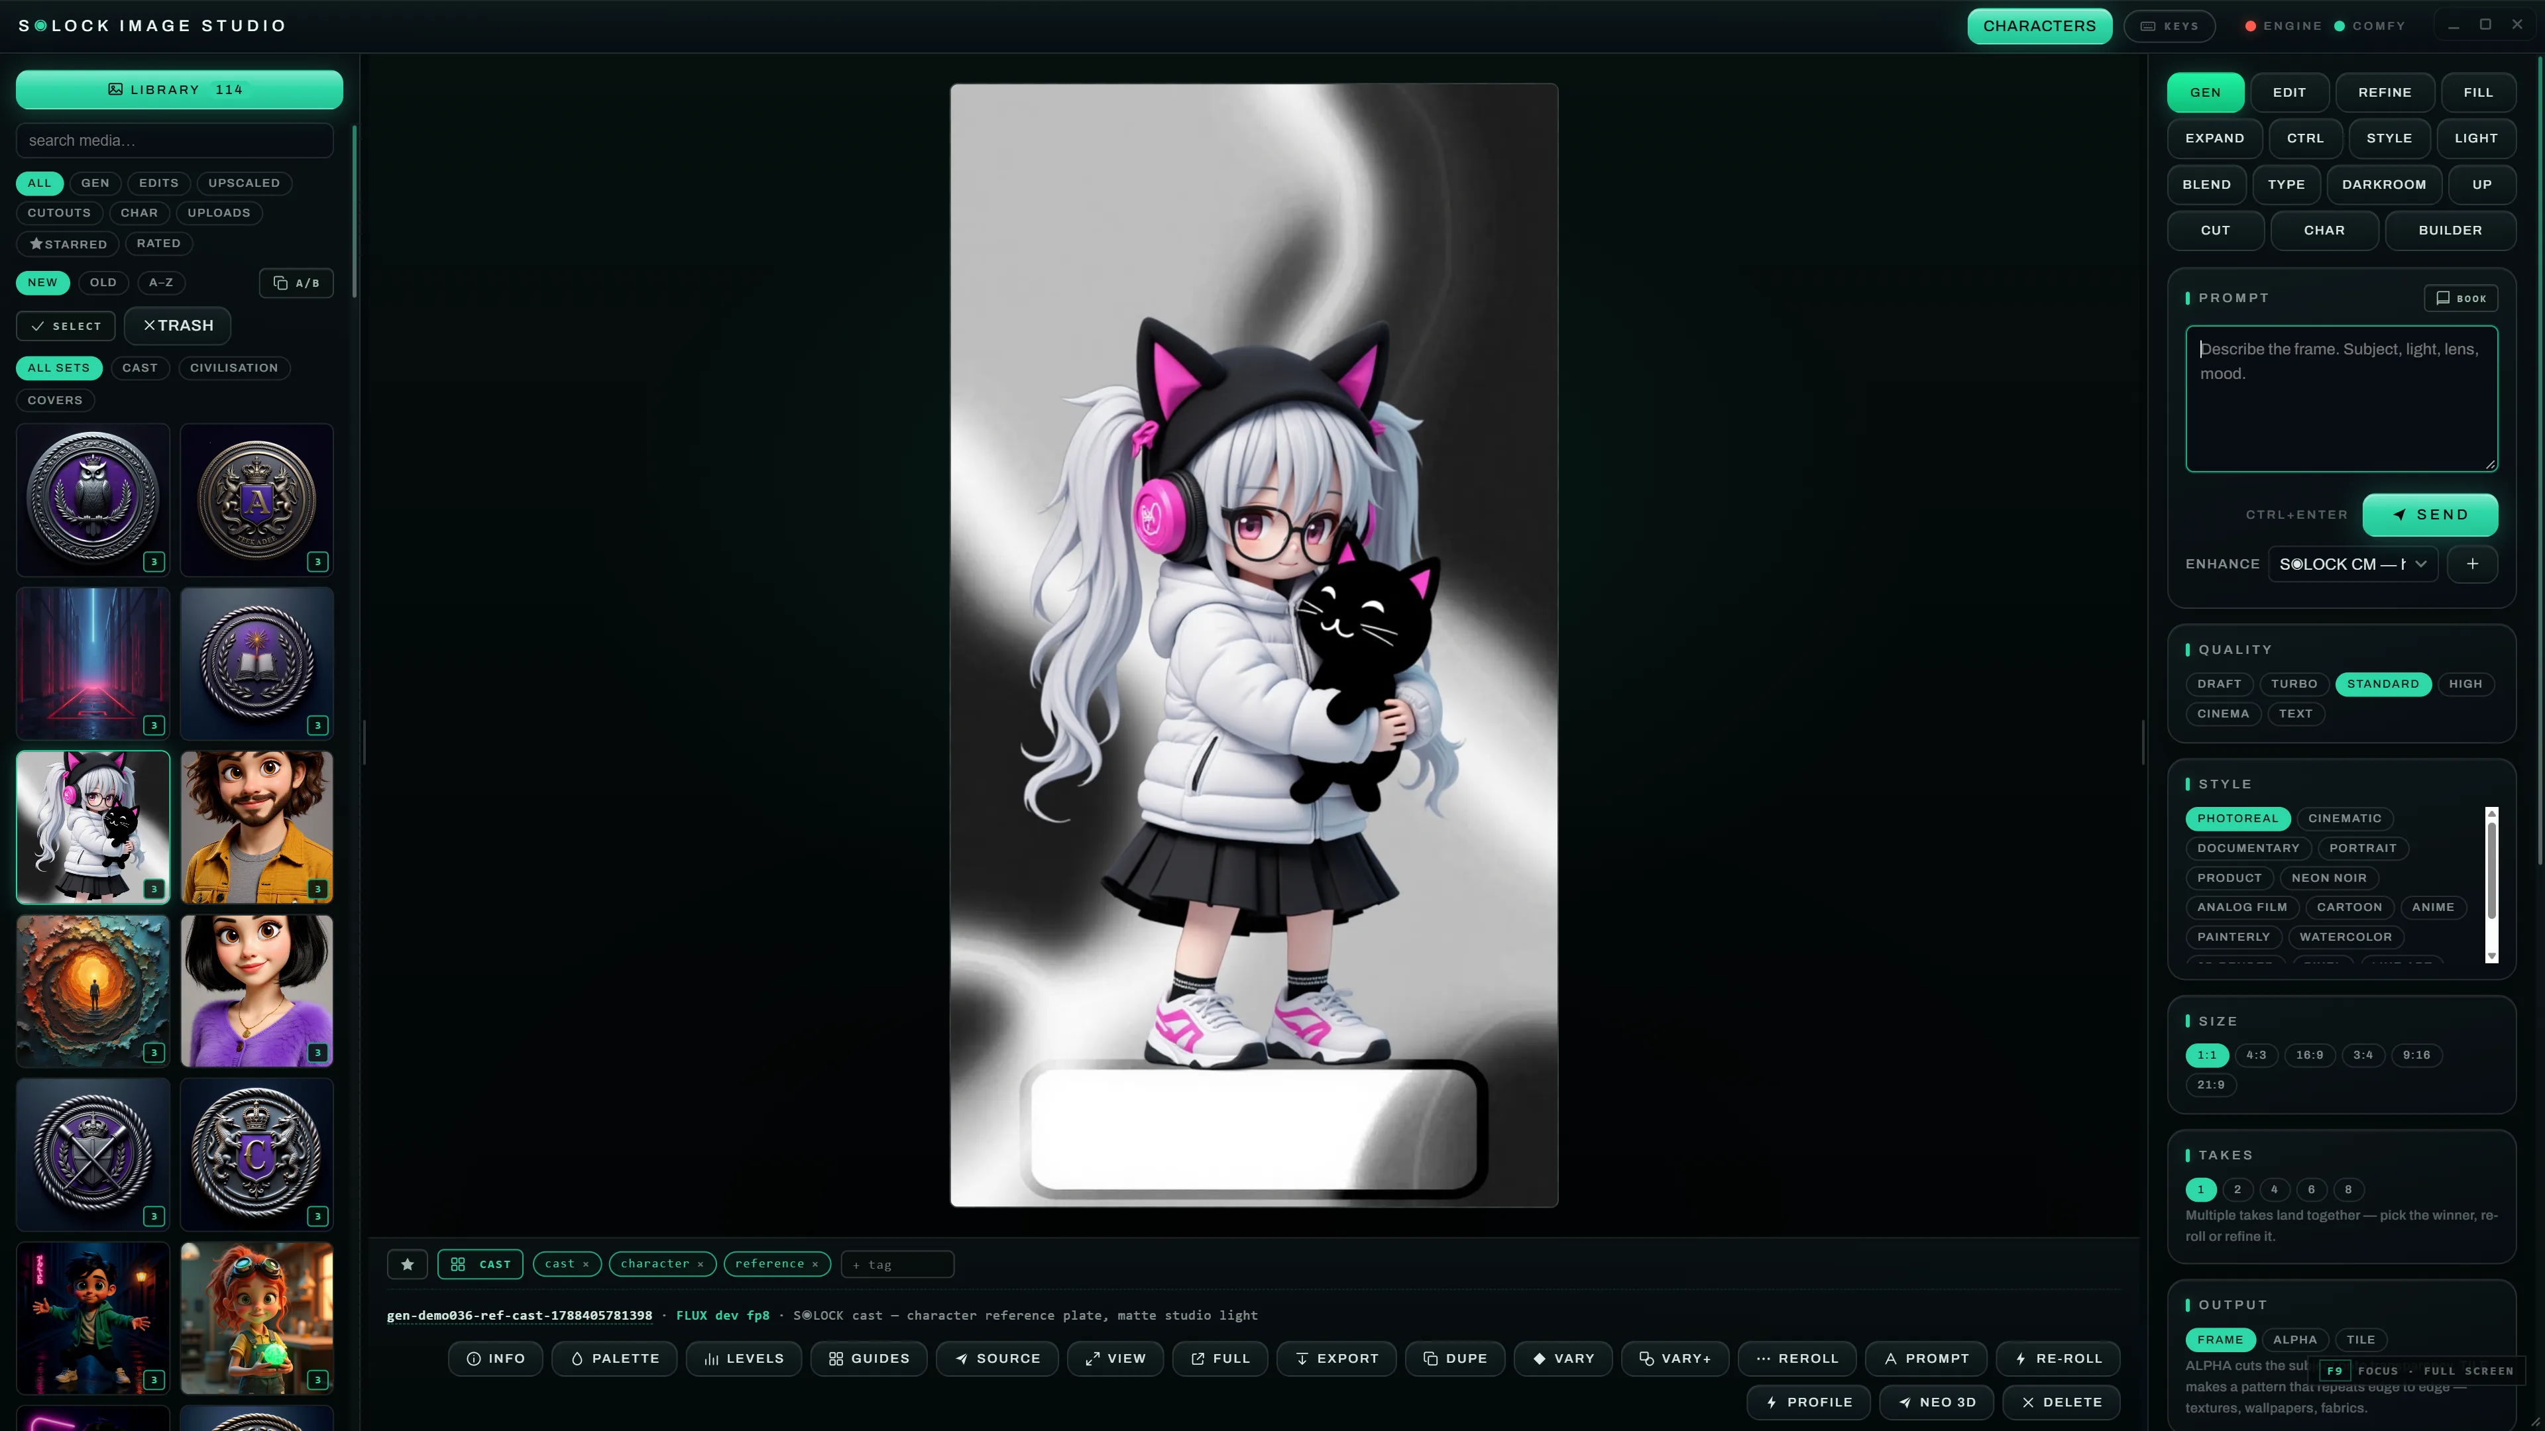This screenshot has width=2545, height=1431.
Task: Show the GUIDES grid overlay
Action: (868, 1359)
